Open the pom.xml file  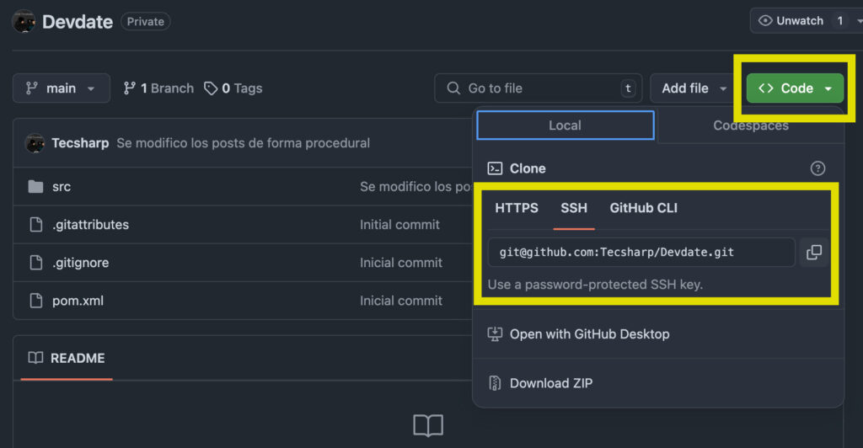(78, 301)
